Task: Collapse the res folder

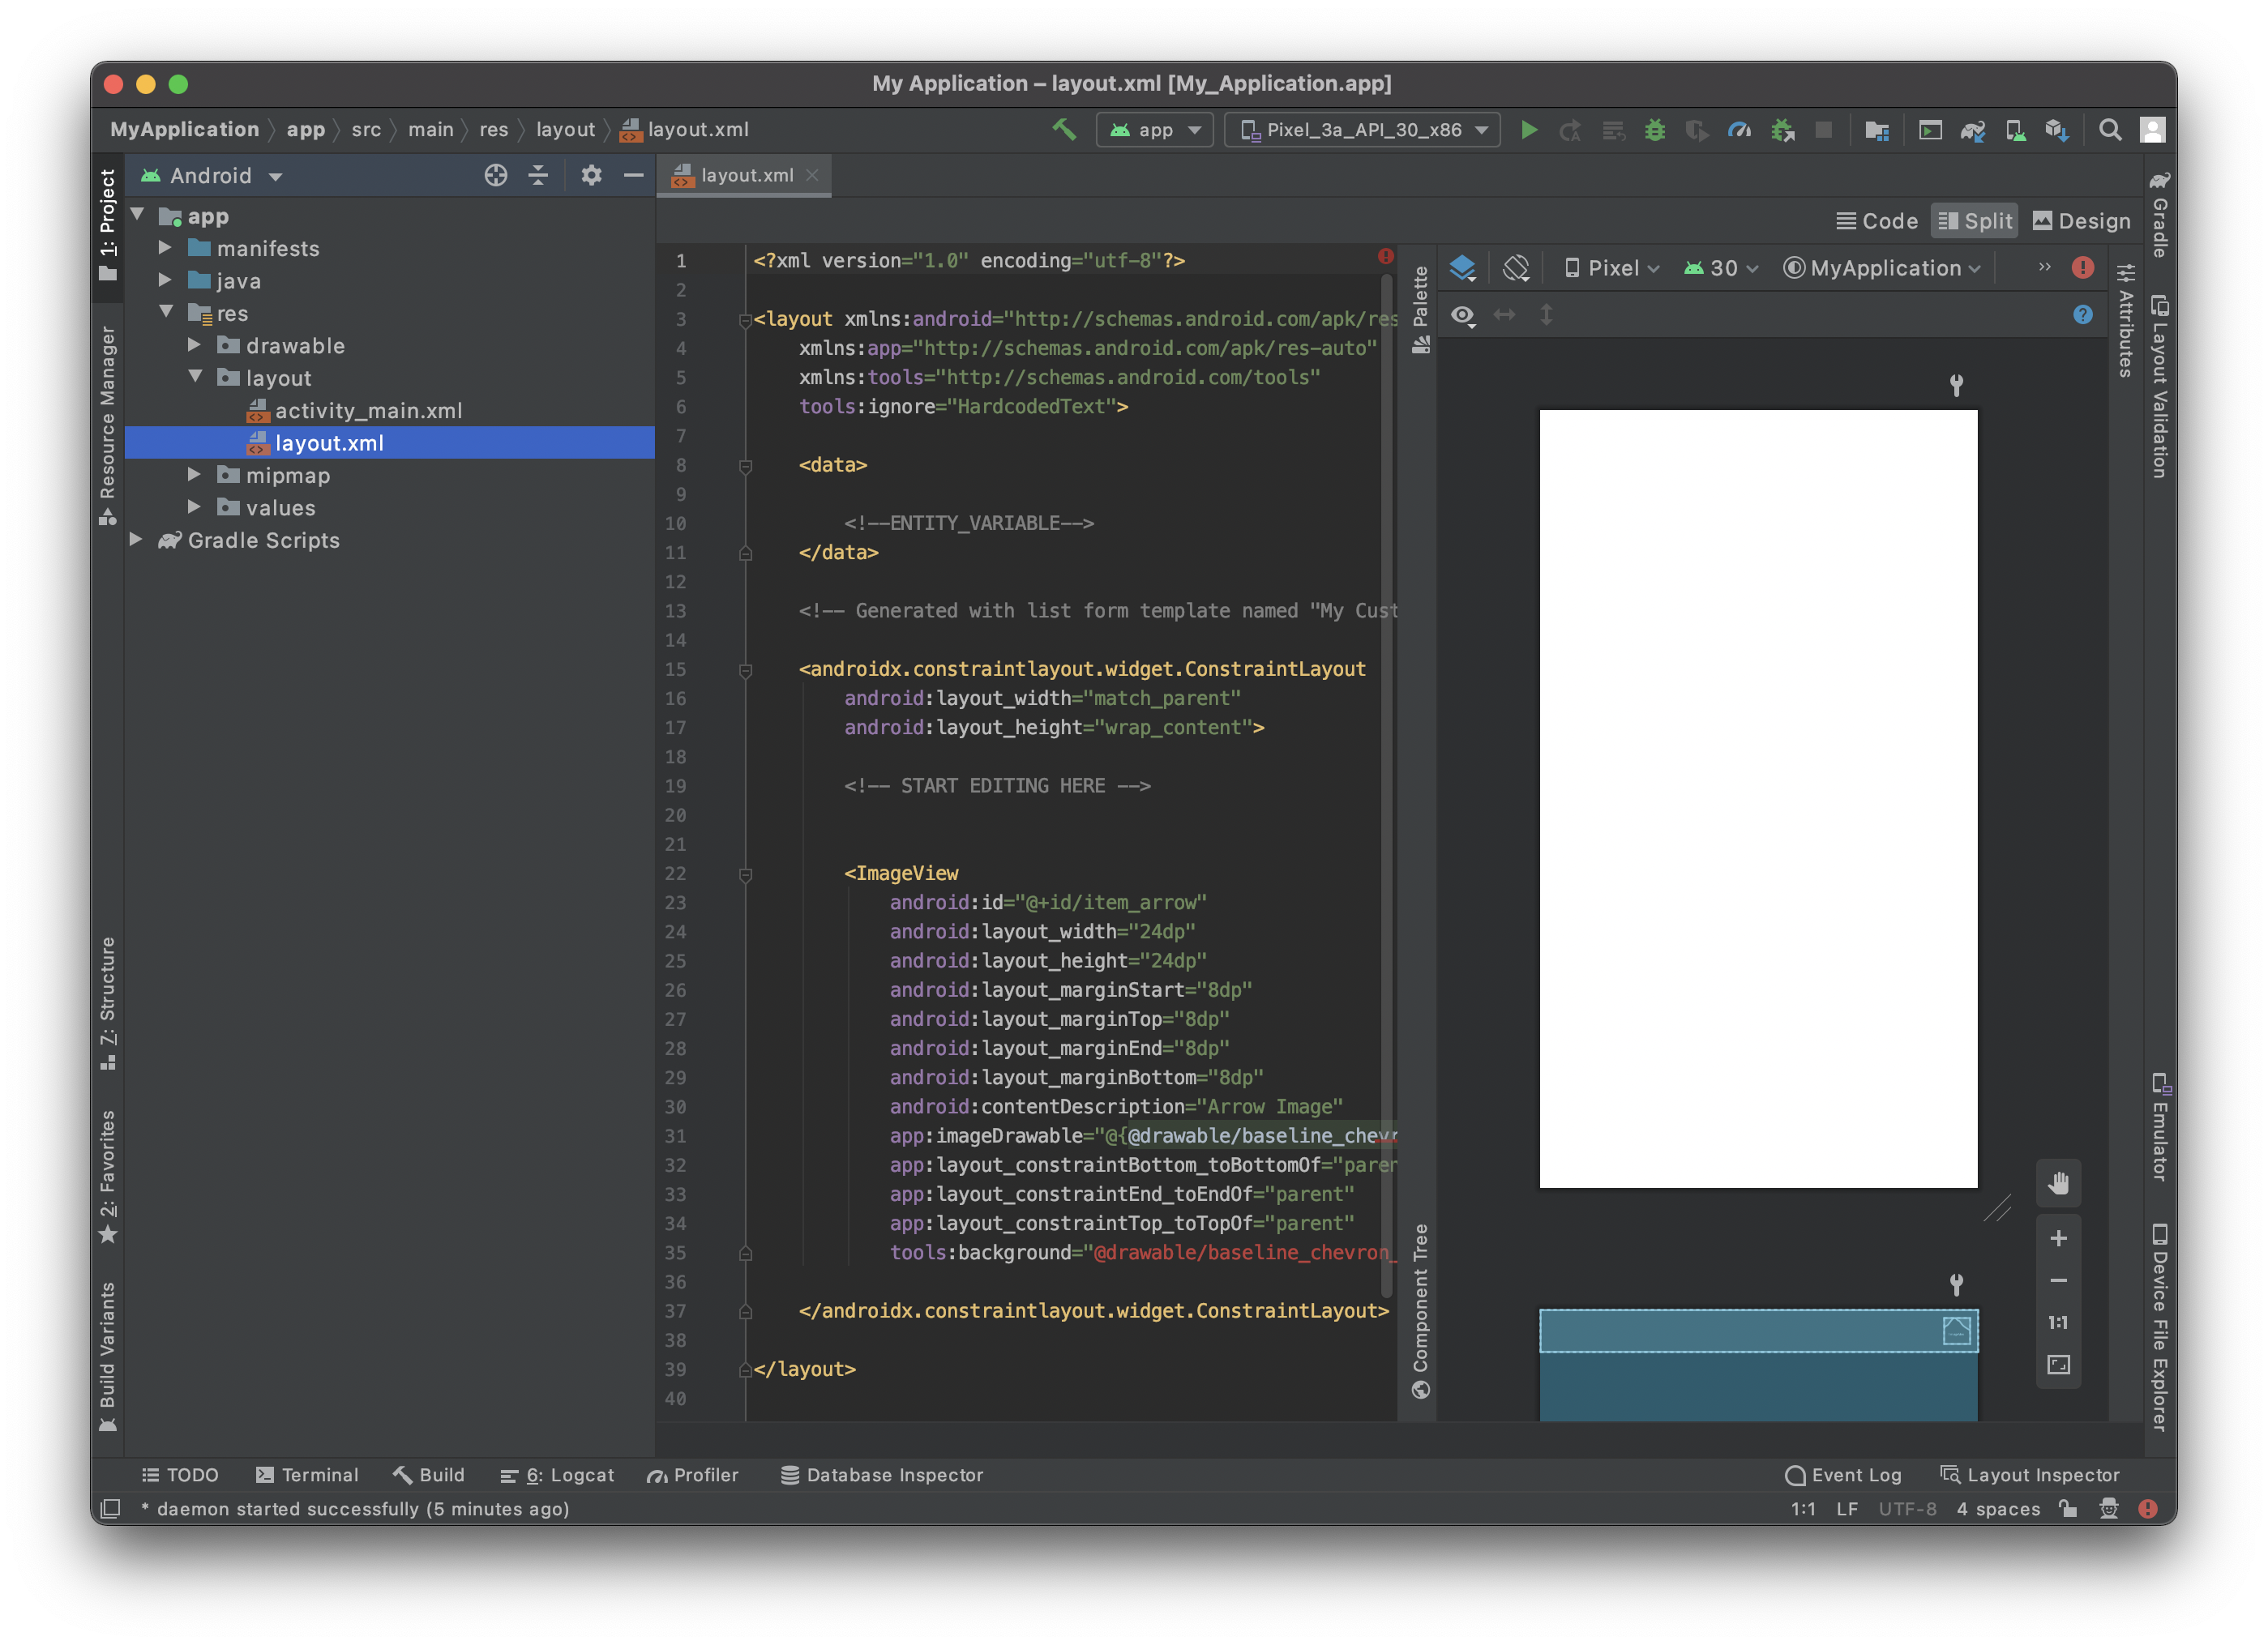Action: [166, 313]
